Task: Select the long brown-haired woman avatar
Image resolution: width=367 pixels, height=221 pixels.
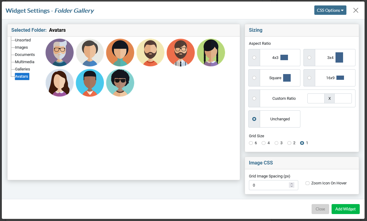Action: tap(60, 83)
